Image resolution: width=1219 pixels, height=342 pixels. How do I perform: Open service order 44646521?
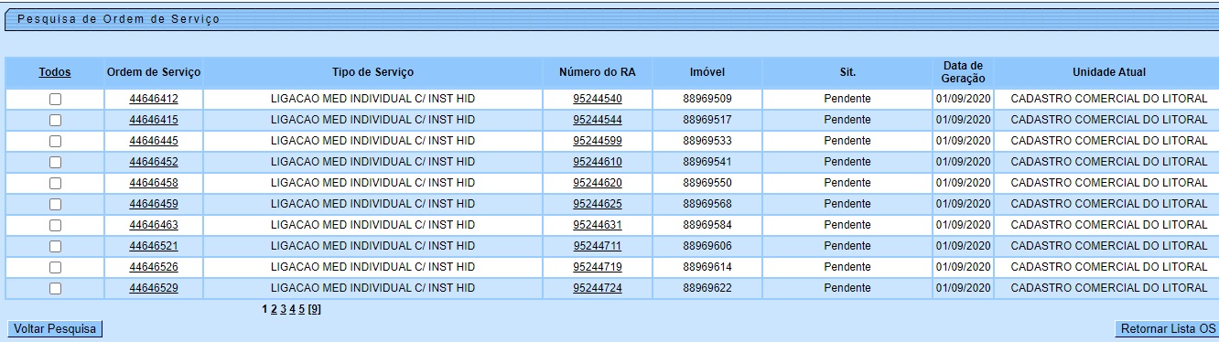[x=154, y=246]
